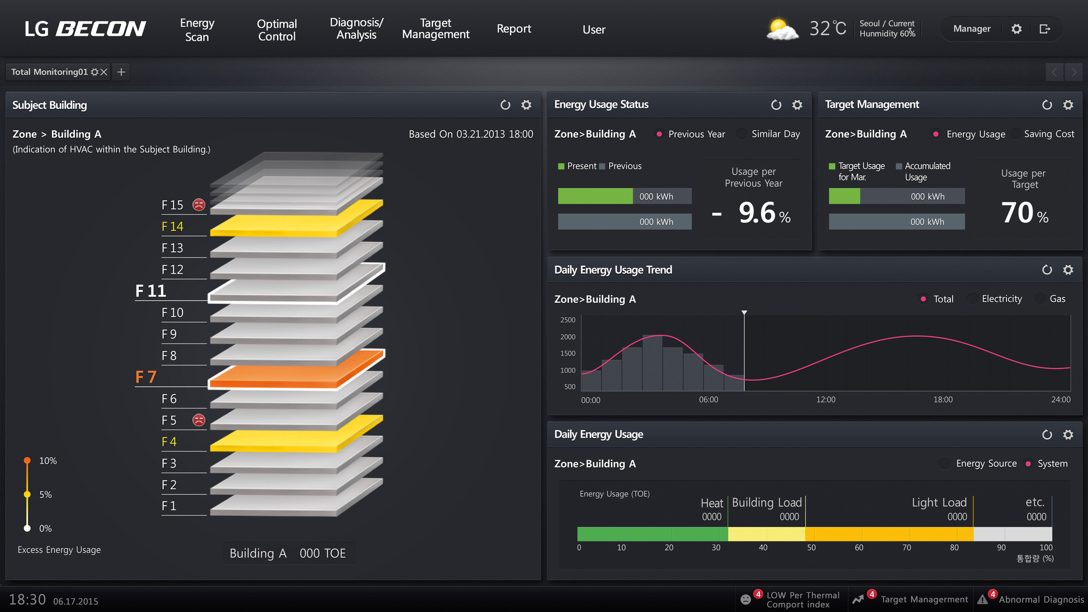Open Daily Energy Usage Trend settings gear
Image resolution: width=1088 pixels, height=612 pixels.
pyautogui.click(x=1068, y=270)
